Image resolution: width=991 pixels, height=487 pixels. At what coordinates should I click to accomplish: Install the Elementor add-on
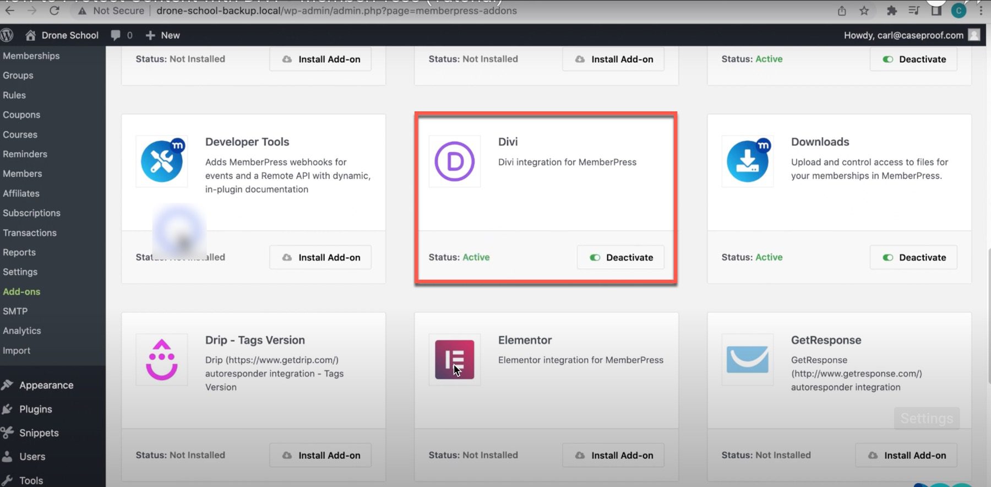click(x=613, y=455)
